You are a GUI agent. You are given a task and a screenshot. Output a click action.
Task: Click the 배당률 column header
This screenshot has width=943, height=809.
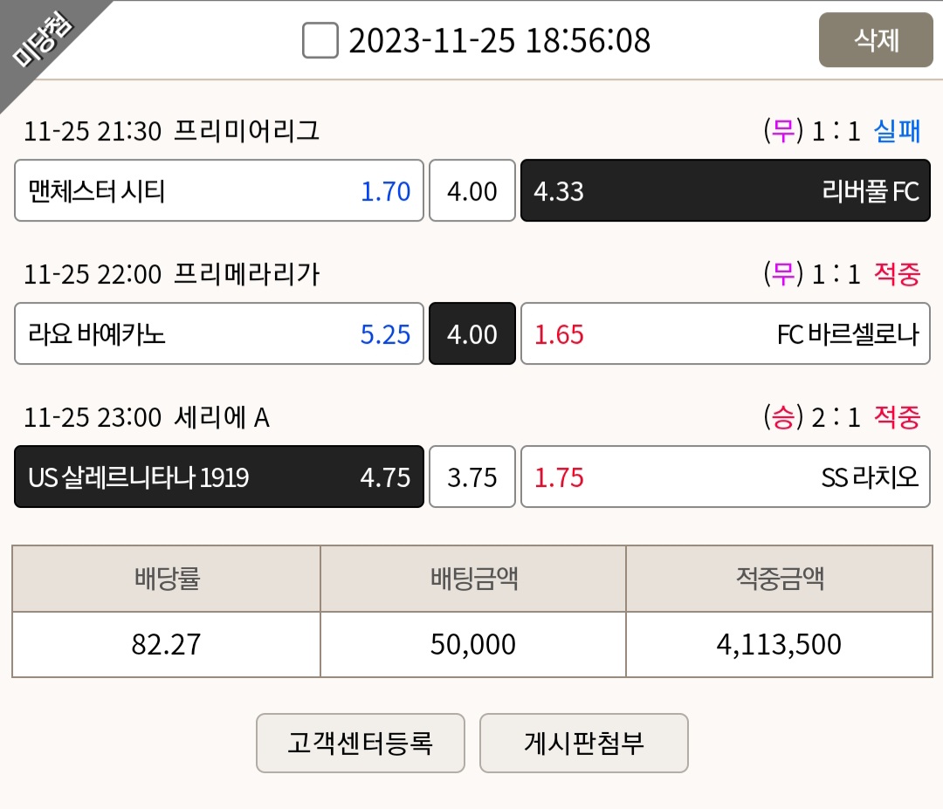(x=167, y=579)
